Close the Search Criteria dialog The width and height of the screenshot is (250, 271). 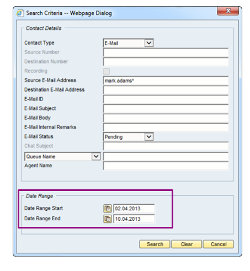tap(228, 11)
